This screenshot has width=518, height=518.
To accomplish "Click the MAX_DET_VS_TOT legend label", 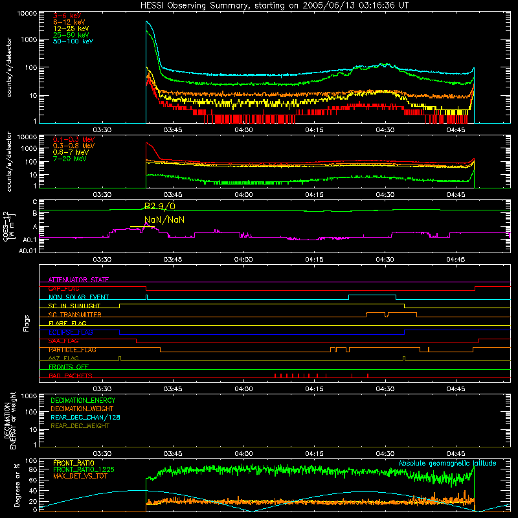I will pos(80,477).
